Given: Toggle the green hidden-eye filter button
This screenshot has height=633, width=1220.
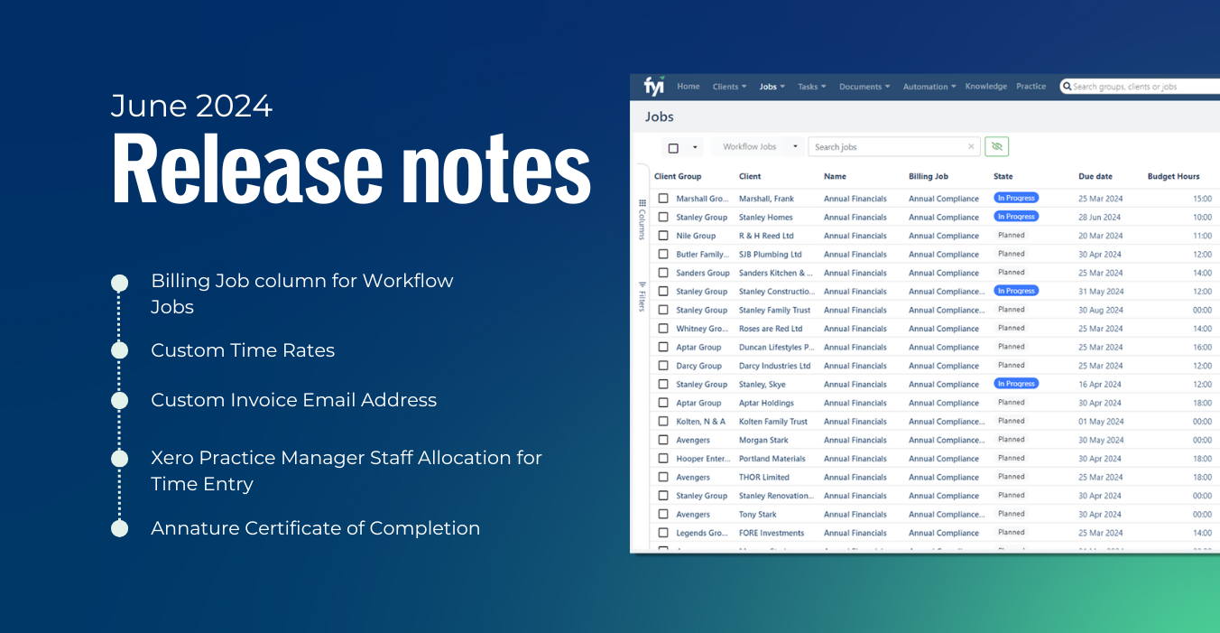Looking at the screenshot, I should coord(996,146).
